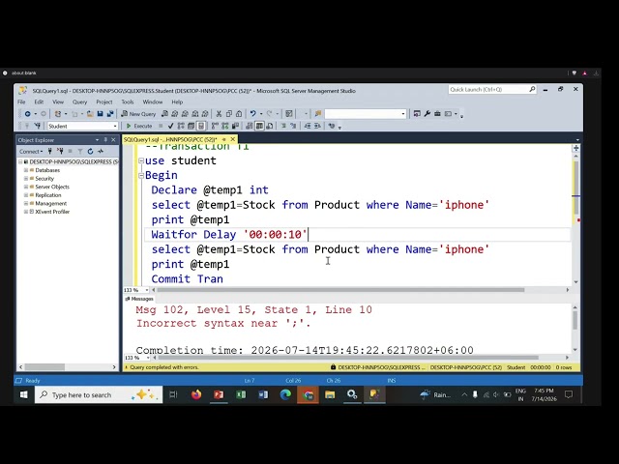Refresh the Object Explorer tree
This screenshot has width=619, height=464.
(90, 151)
